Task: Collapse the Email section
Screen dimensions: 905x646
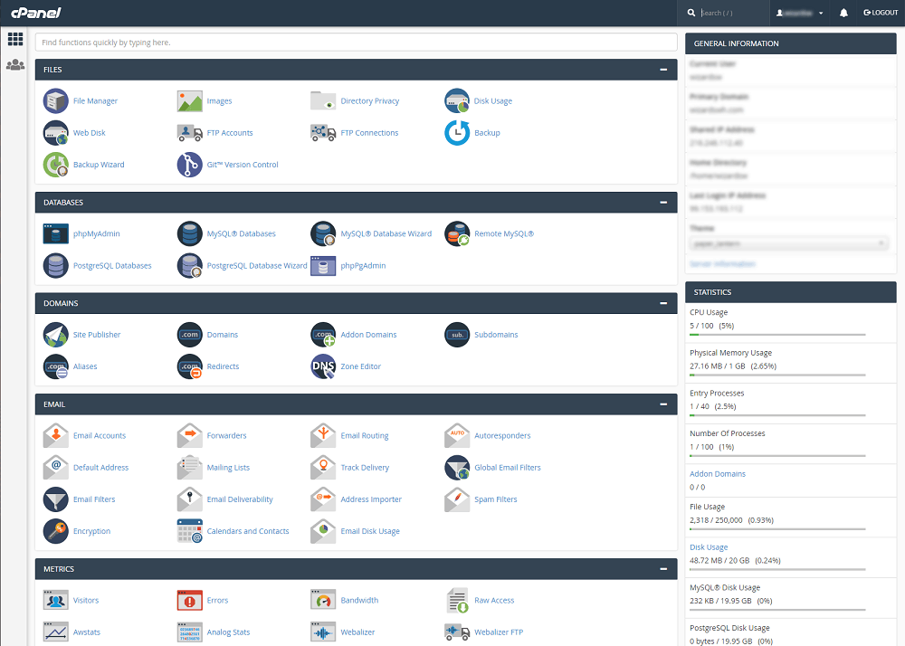Action: tap(663, 404)
